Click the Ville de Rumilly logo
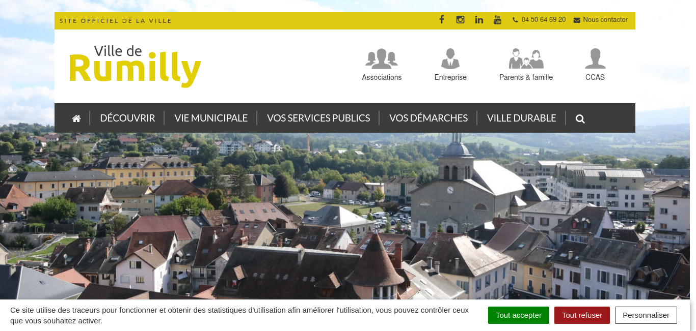The width and height of the screenshot is (696, 331). 135,66
